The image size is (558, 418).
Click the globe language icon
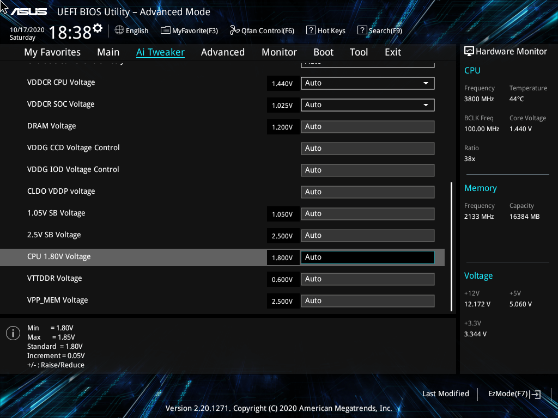[x=119, y=30]
